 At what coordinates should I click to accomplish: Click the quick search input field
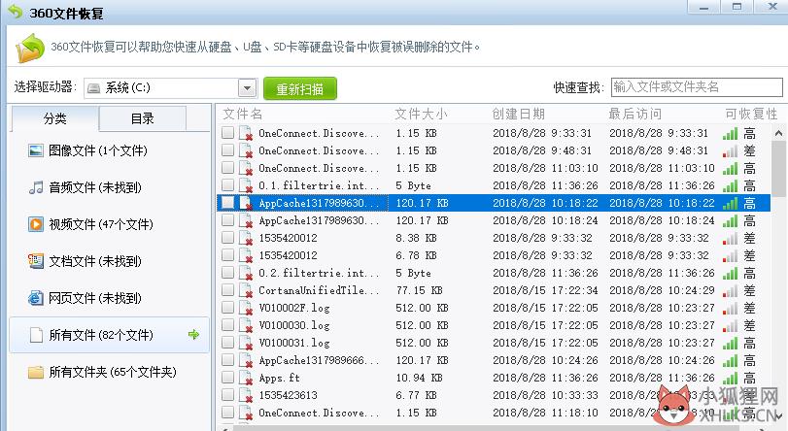tap(697, 87)
